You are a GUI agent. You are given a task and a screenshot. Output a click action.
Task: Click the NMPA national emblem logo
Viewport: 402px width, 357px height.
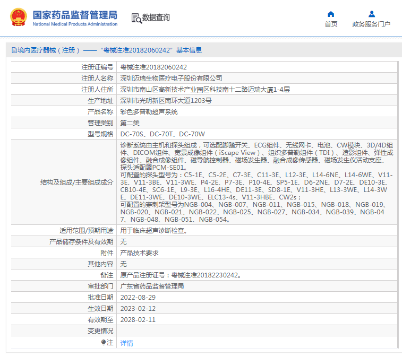(x=20, y=18)
